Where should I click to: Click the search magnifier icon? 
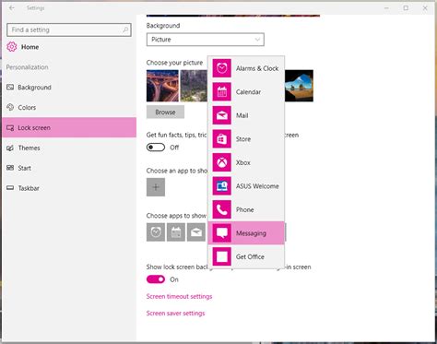(125, 30)
